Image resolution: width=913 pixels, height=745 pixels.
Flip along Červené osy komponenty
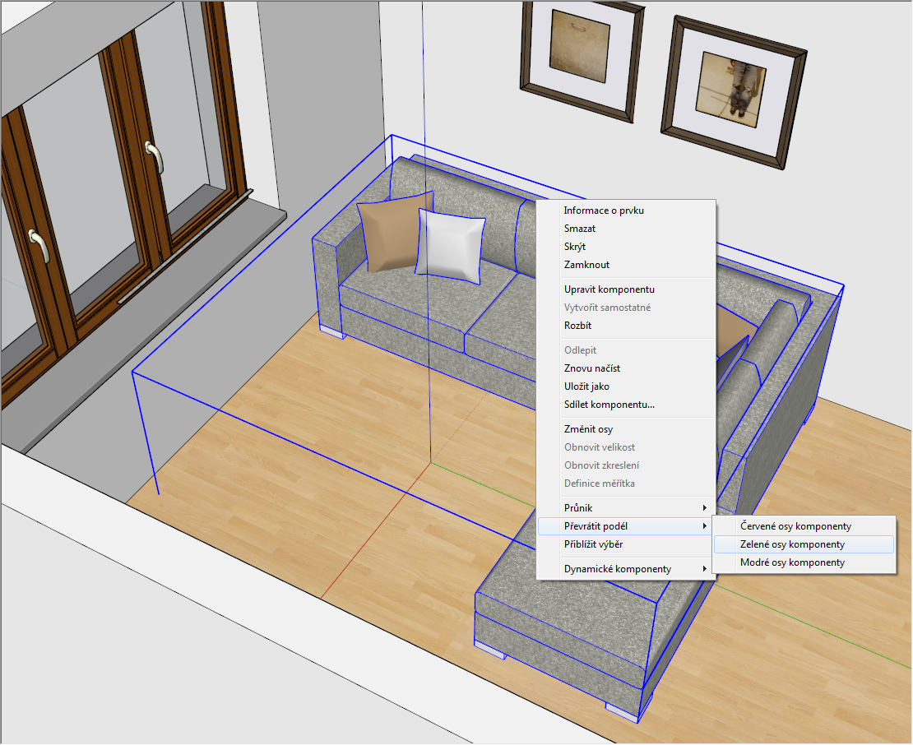(795, 526)
